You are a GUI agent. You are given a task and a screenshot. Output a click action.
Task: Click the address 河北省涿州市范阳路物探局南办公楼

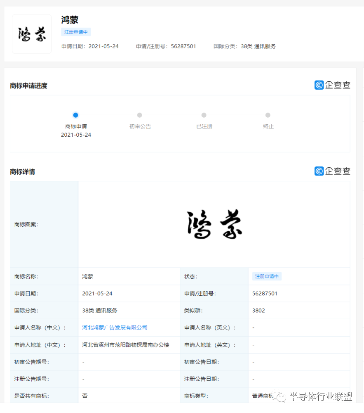pos(126,345)
